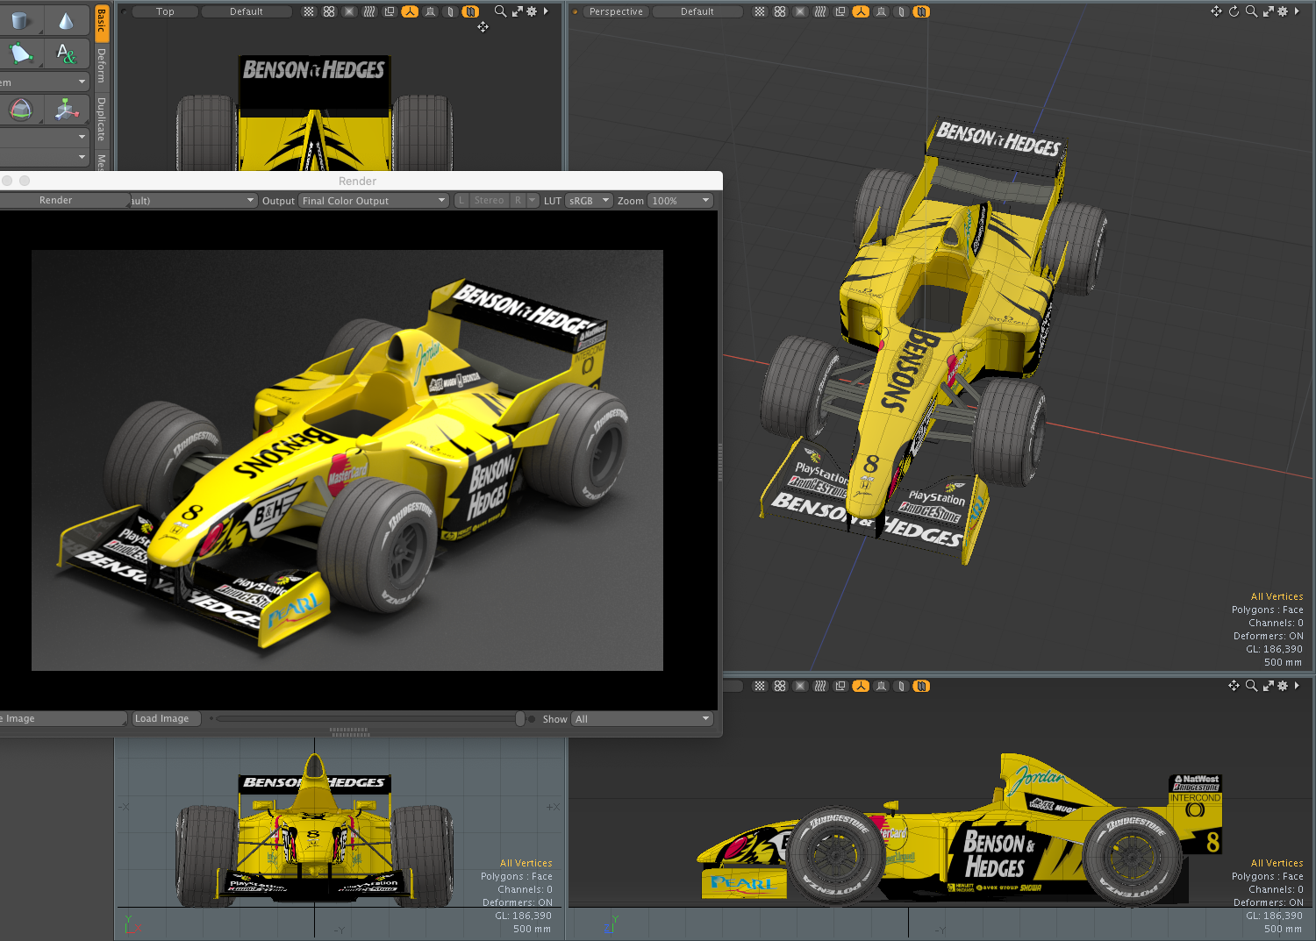Open Default shading dropdown in Perspective viewport
This screenshot has height=941, width=1316.
coord(697,11)
